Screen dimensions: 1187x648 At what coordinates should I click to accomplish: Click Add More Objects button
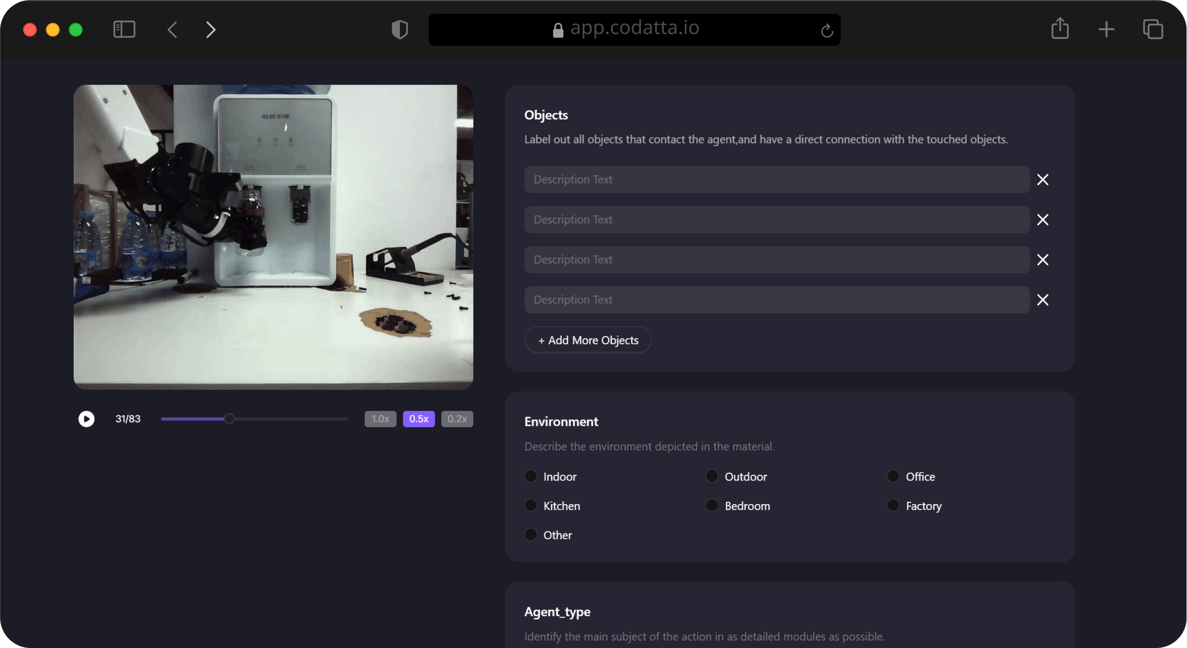[x=588, y=340]
